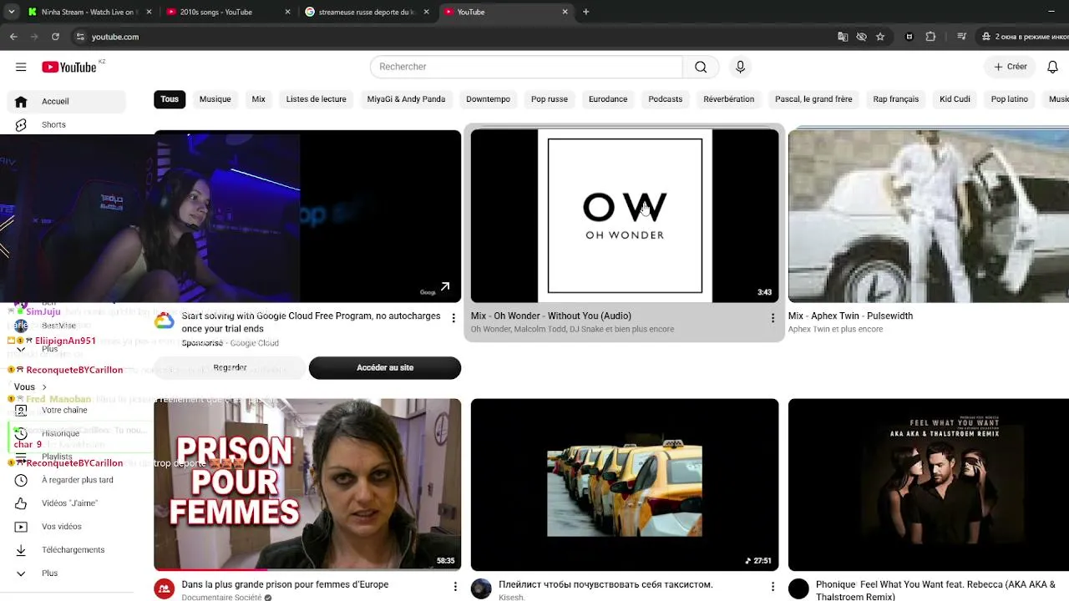Go back in the browser

point(13,37)
